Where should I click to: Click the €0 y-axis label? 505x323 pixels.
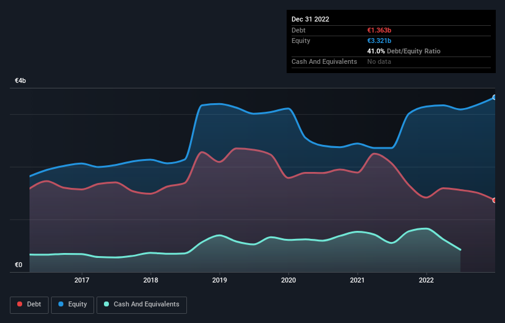pos(18,265)
